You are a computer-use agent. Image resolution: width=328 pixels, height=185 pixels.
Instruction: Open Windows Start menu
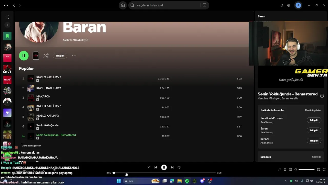pos(119,181)
